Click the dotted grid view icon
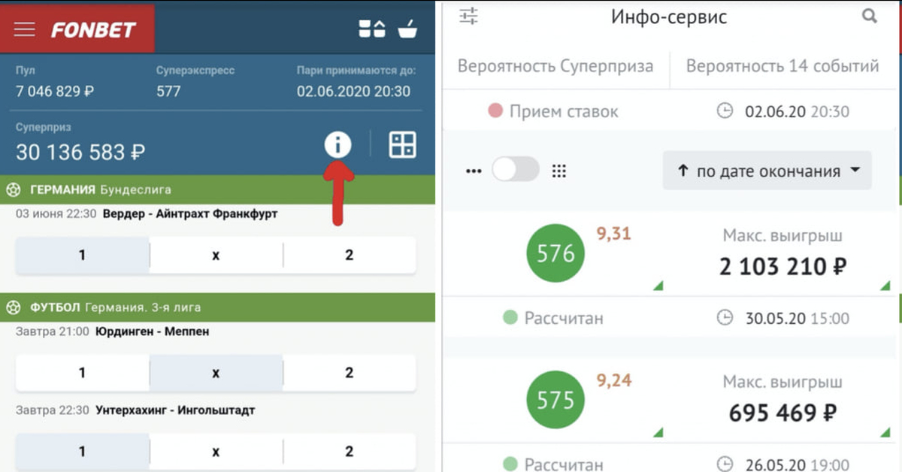 coord(558,171)
